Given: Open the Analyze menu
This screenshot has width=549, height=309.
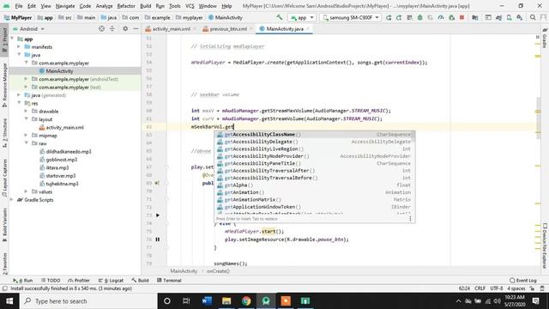Looking at the screenshot, I should [x=104, y=6].
